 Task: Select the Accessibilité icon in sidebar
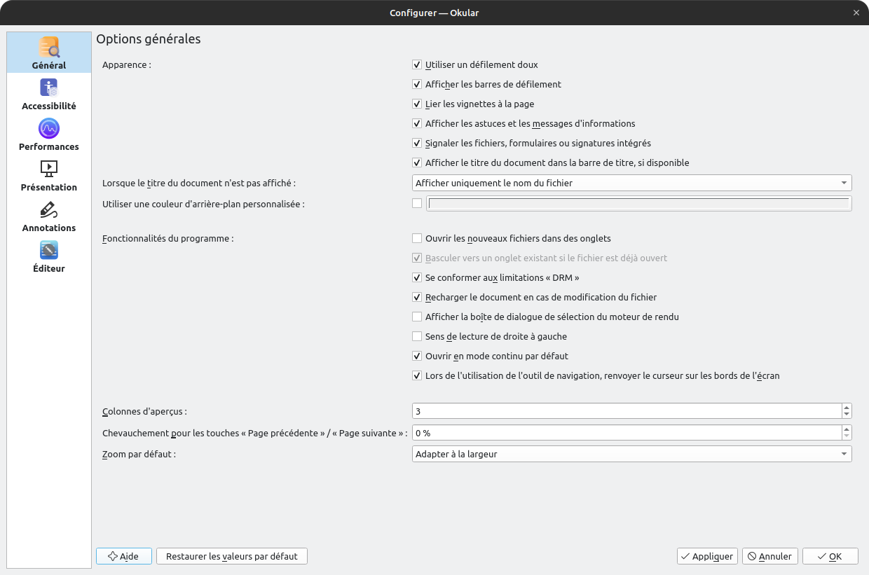click(x=49, y=88)
